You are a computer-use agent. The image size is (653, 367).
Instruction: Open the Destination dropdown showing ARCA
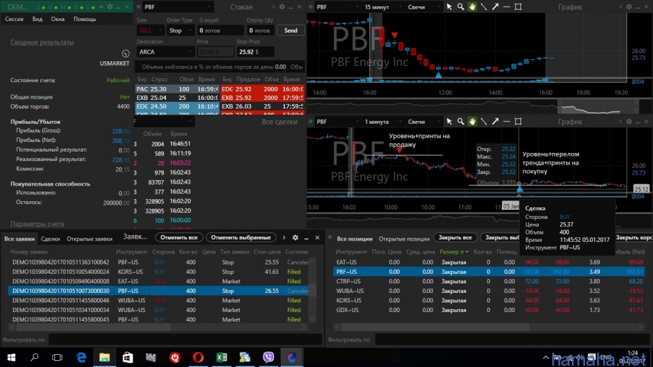click(x=165, y=52)
